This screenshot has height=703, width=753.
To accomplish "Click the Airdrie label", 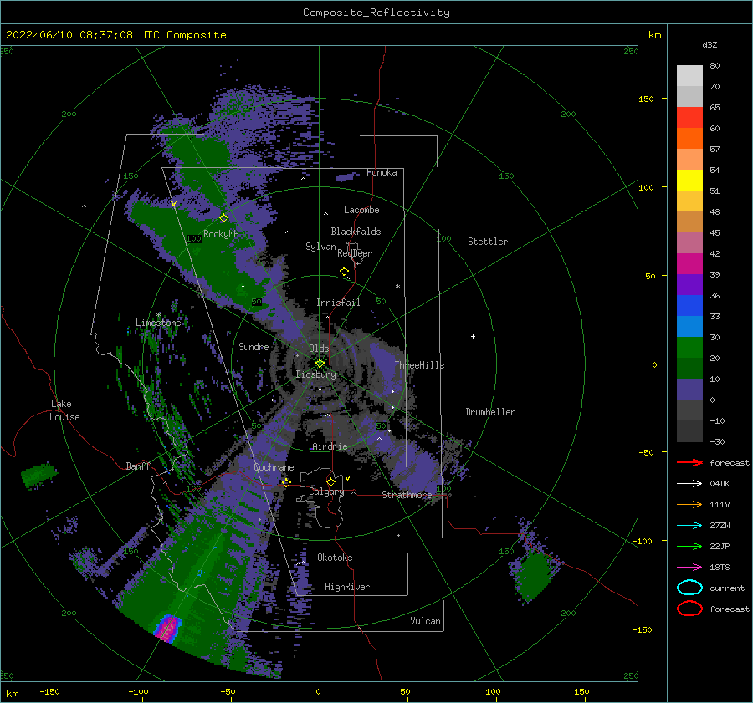I will pyautogui.click(x=330, y=446).
